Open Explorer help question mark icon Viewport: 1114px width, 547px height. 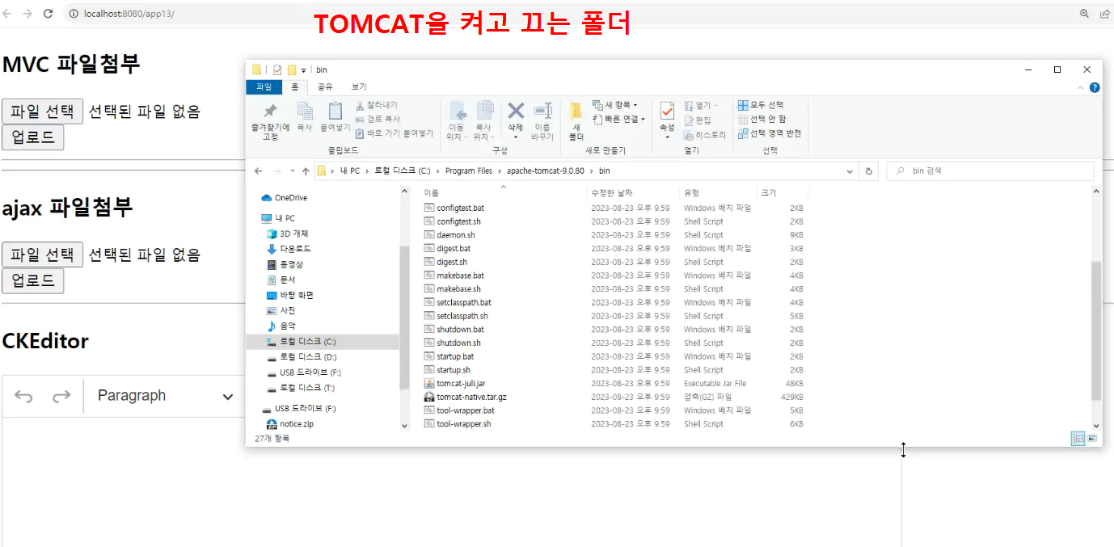[x=1095, y=87]
